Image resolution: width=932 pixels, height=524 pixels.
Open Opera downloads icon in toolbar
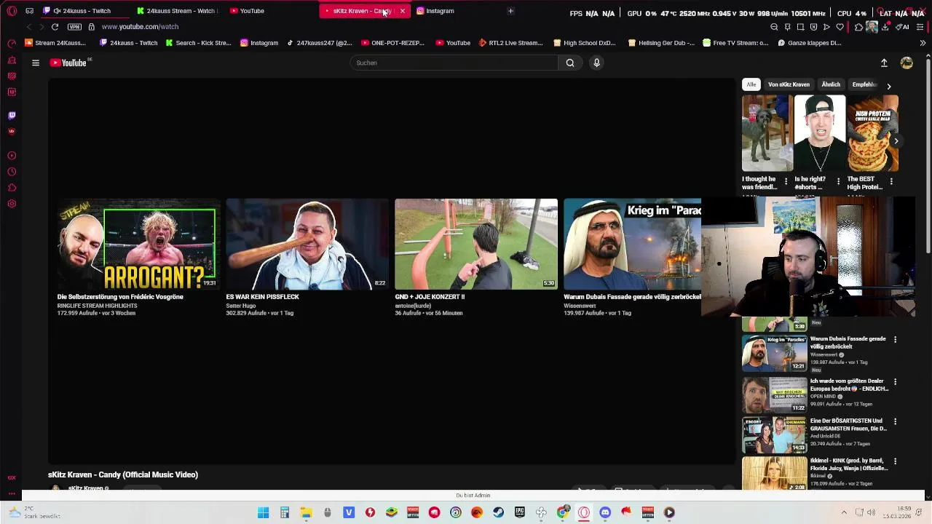885,27
